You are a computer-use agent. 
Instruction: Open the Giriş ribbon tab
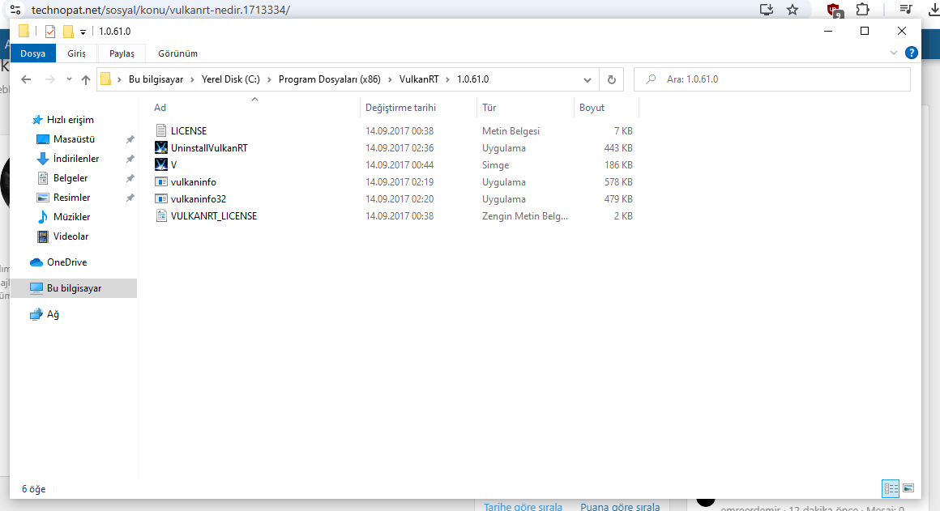tap(76, 53)
